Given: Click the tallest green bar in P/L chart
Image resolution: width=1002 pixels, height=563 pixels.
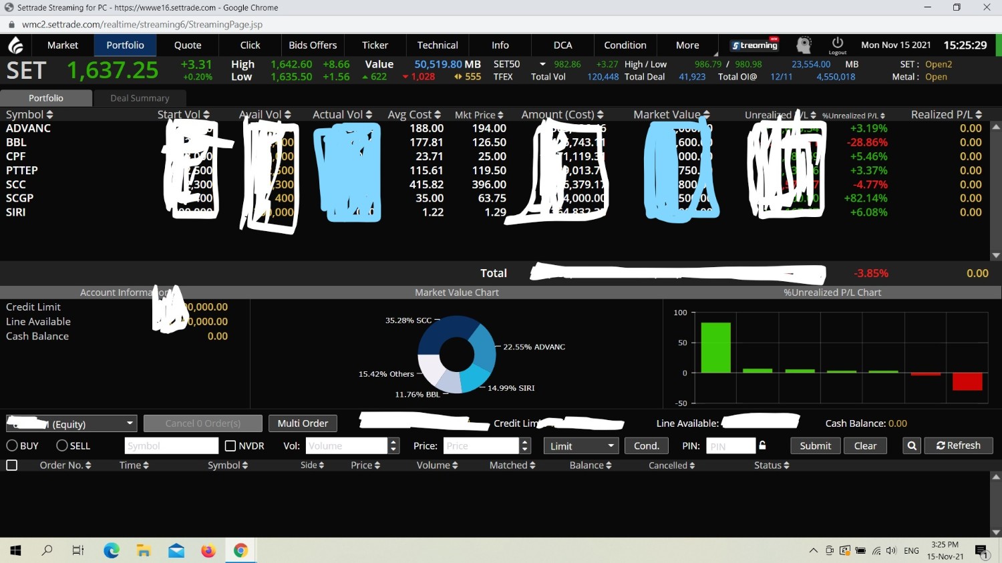Looking at the screenshot, I should tap(715, 348).
